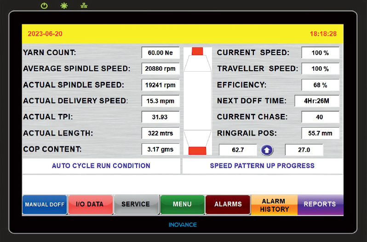Screen dimensions: 367x242
Task: Open the I/O DATA page
Action: coord(90,205)
